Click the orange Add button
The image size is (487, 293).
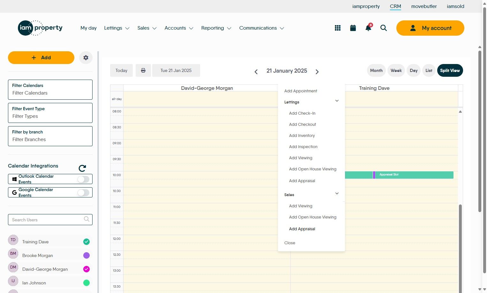[x=41, y=58]
